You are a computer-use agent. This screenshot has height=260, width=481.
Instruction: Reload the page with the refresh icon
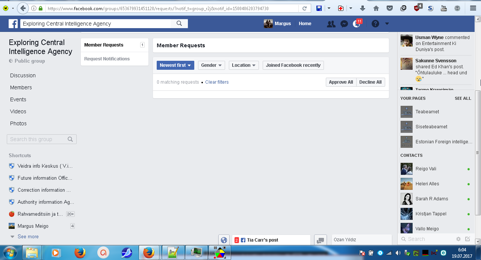(x=304, y=8)
